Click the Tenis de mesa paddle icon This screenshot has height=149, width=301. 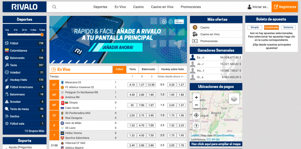click(x=7, y=109)
